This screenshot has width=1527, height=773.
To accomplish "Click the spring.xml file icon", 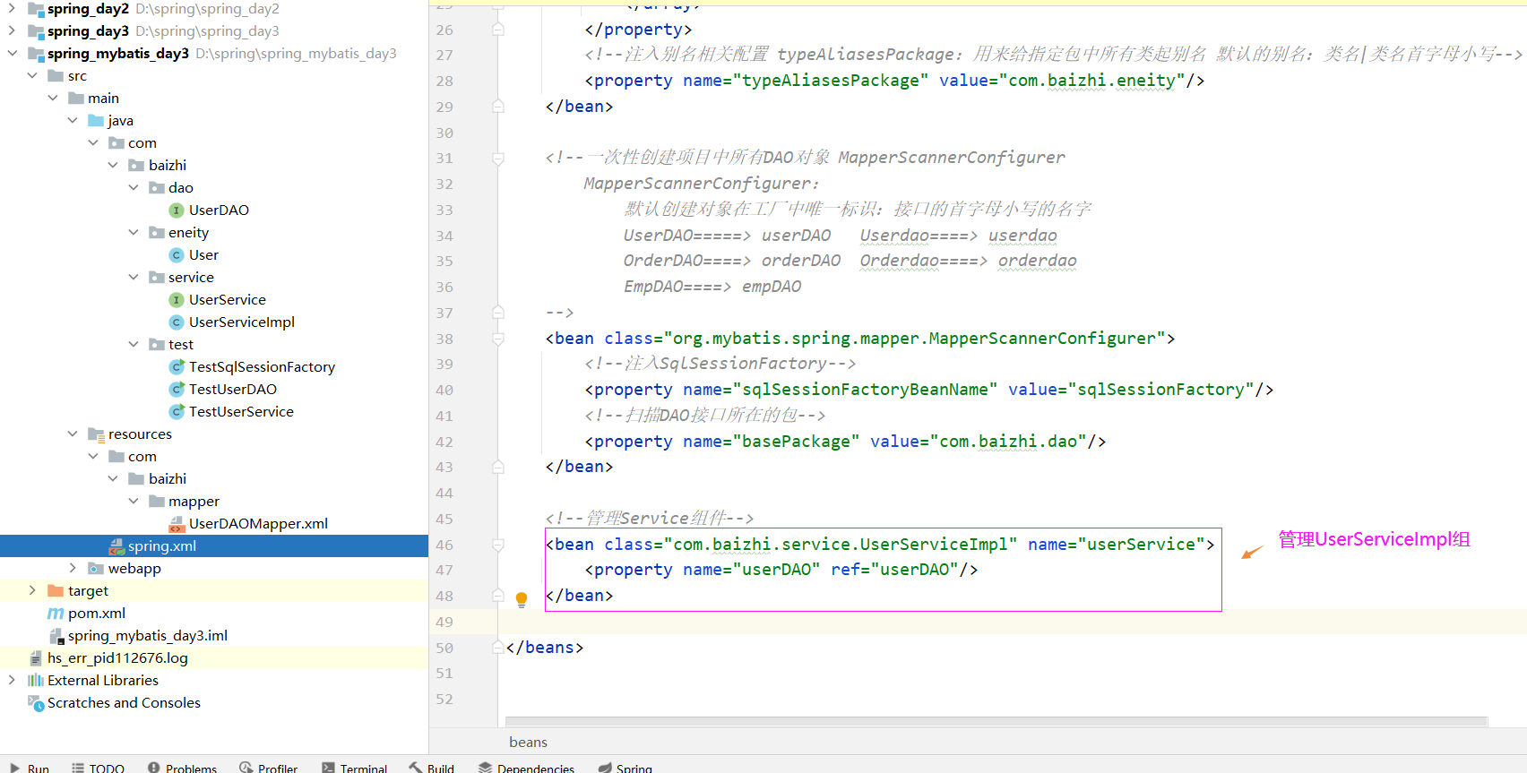I will [x=116, y=546].
